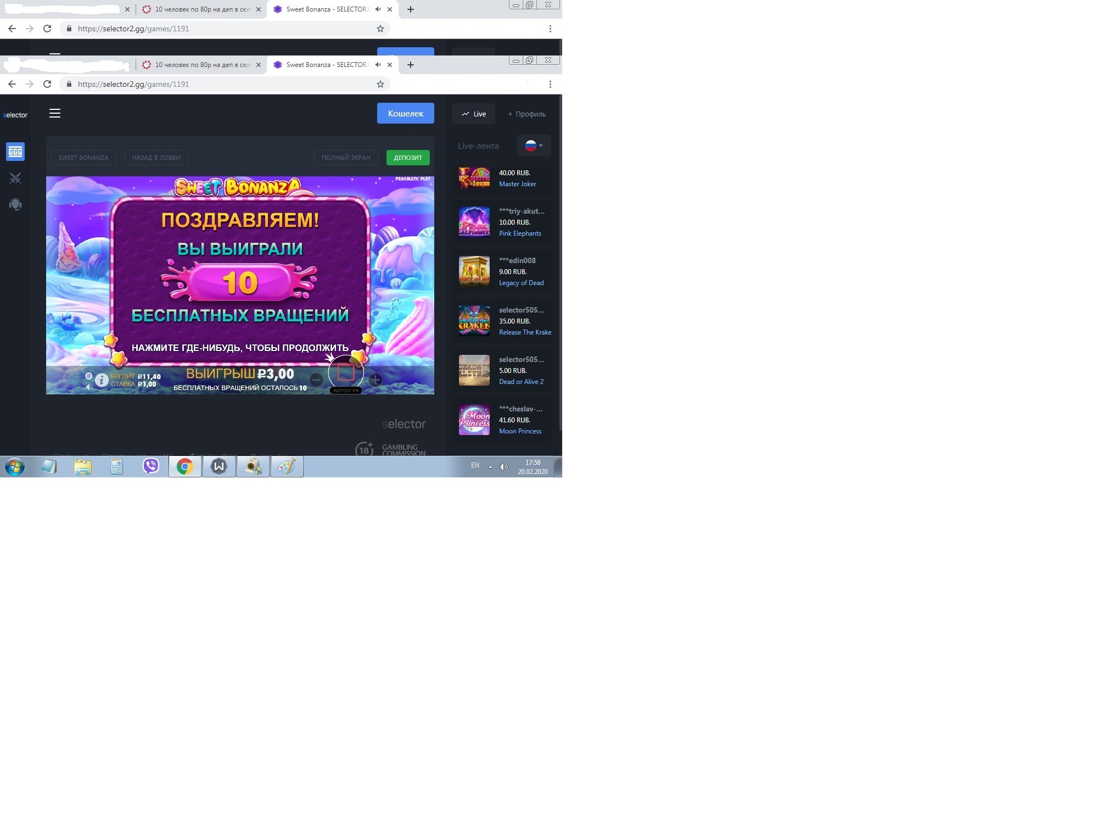Decrease bet with the minus button
Screen dimensions: 1098x824
316,379
